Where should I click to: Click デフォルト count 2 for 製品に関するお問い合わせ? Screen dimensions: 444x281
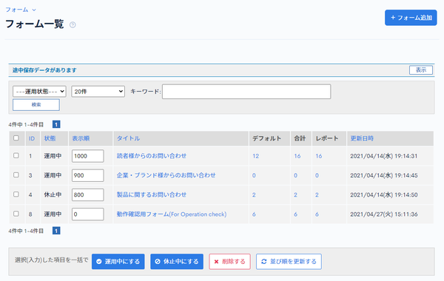254,195
